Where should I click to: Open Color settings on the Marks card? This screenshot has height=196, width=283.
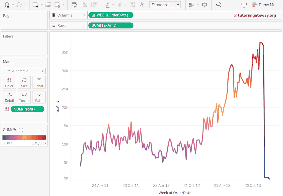9,82
